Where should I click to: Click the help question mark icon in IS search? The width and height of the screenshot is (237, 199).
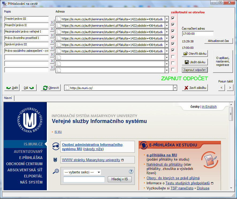pyautogui.click(x=131, y=172)
